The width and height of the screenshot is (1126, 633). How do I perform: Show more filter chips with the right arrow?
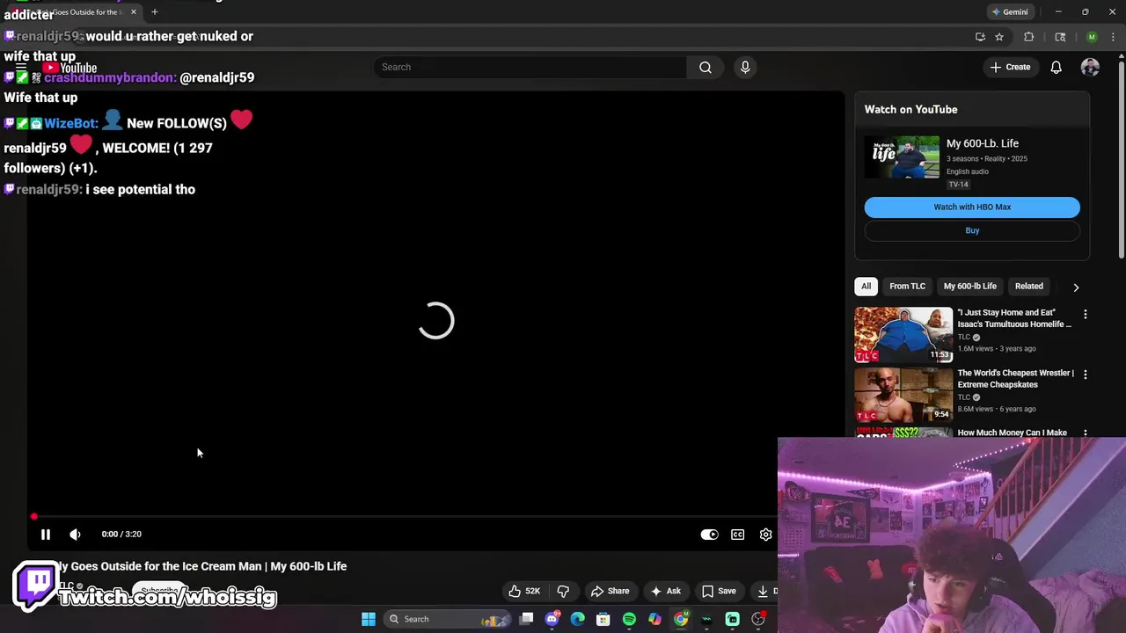(1075, 287)
